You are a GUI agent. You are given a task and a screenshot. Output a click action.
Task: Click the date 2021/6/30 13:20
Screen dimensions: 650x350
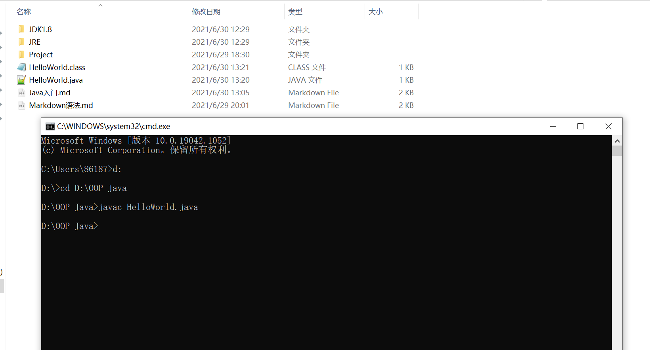click(x=221, y=80)
